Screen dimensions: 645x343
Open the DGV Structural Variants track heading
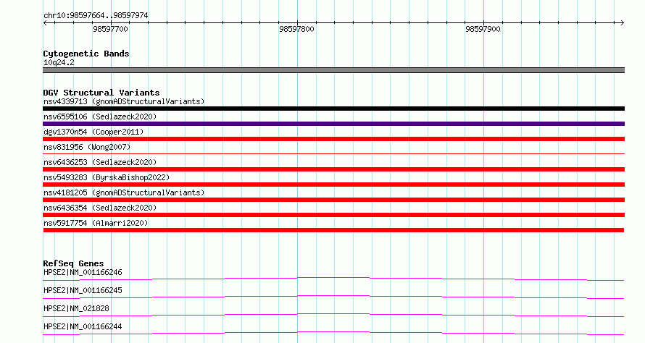tap(101, 93)
